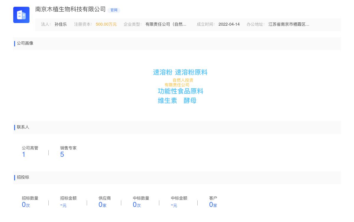The height and width of the screenshot is (222, 354).
Task: Click word cloud tag 有限责任公司
Action: pyautogui.click(x=177, y=85)
